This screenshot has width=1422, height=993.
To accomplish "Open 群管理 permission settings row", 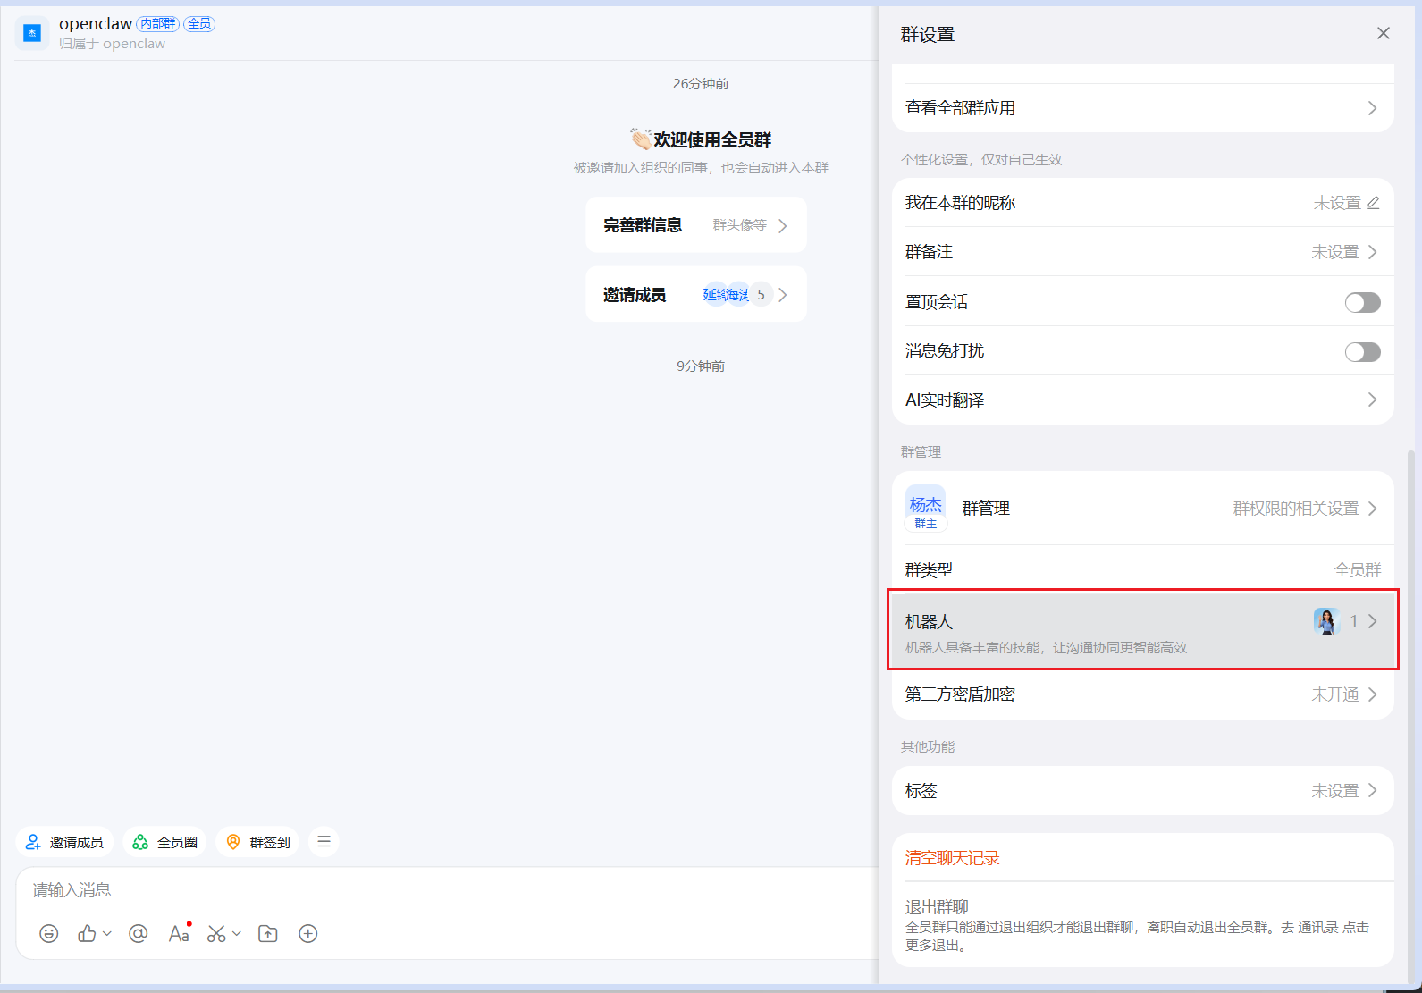I will (1142, 509).
